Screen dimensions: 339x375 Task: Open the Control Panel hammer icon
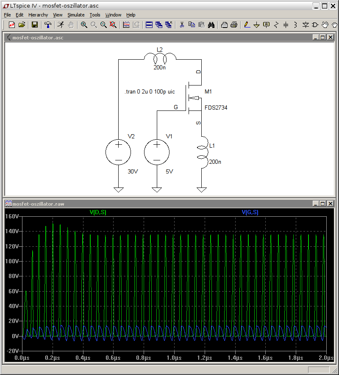[x=48, y=25]
